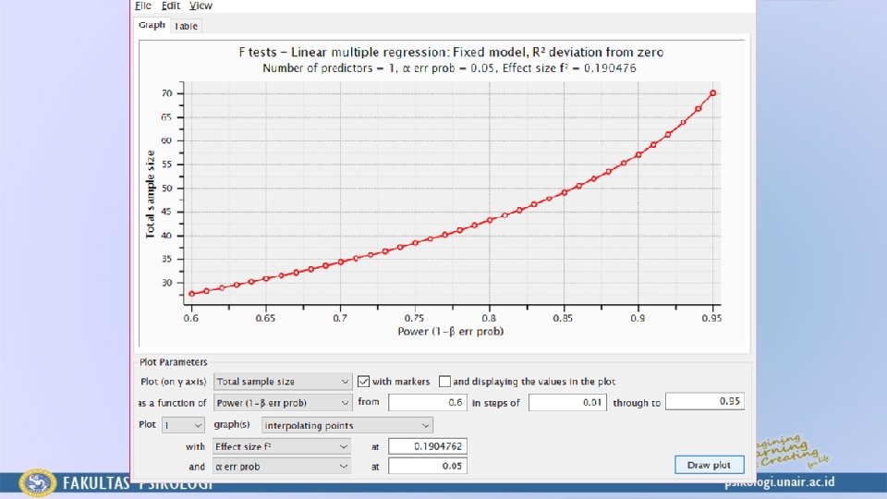Image resolution: width=887 pixels, height=499 pixels.
Task: Open the 'Total sample size' y-axis dropdown
Action: [x=283, y=382]
